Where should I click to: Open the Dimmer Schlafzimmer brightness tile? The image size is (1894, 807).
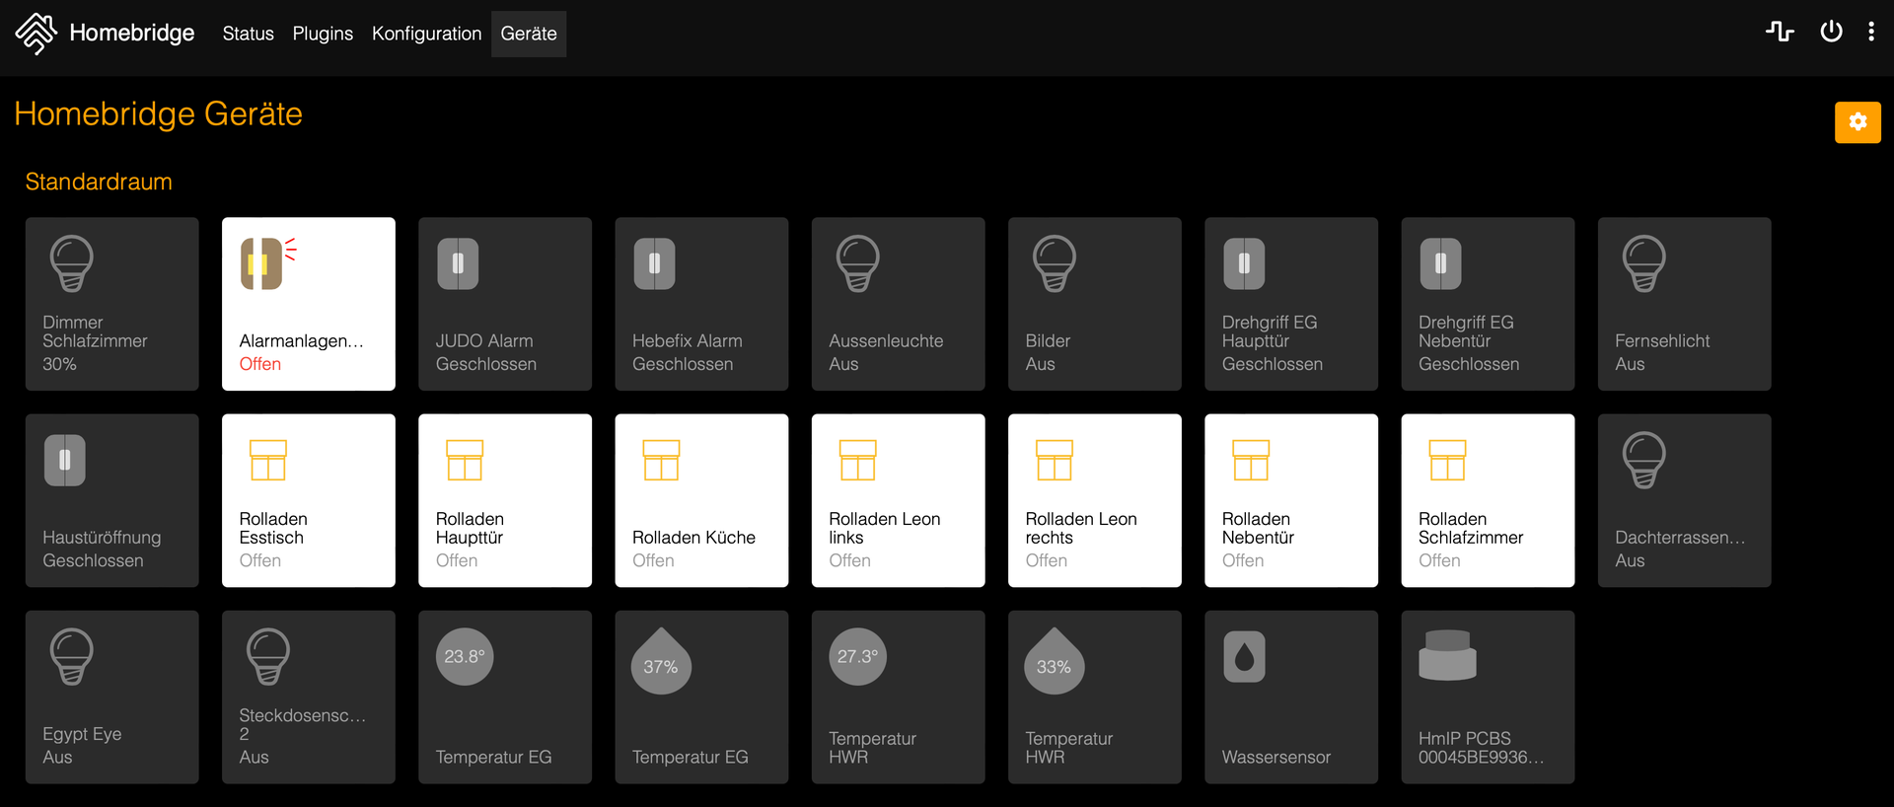[x=111, y=304]
